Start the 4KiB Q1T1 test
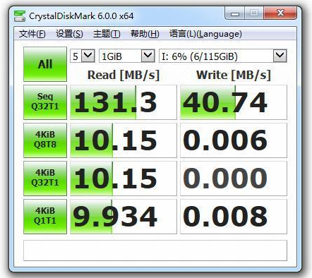 (45, 217)
